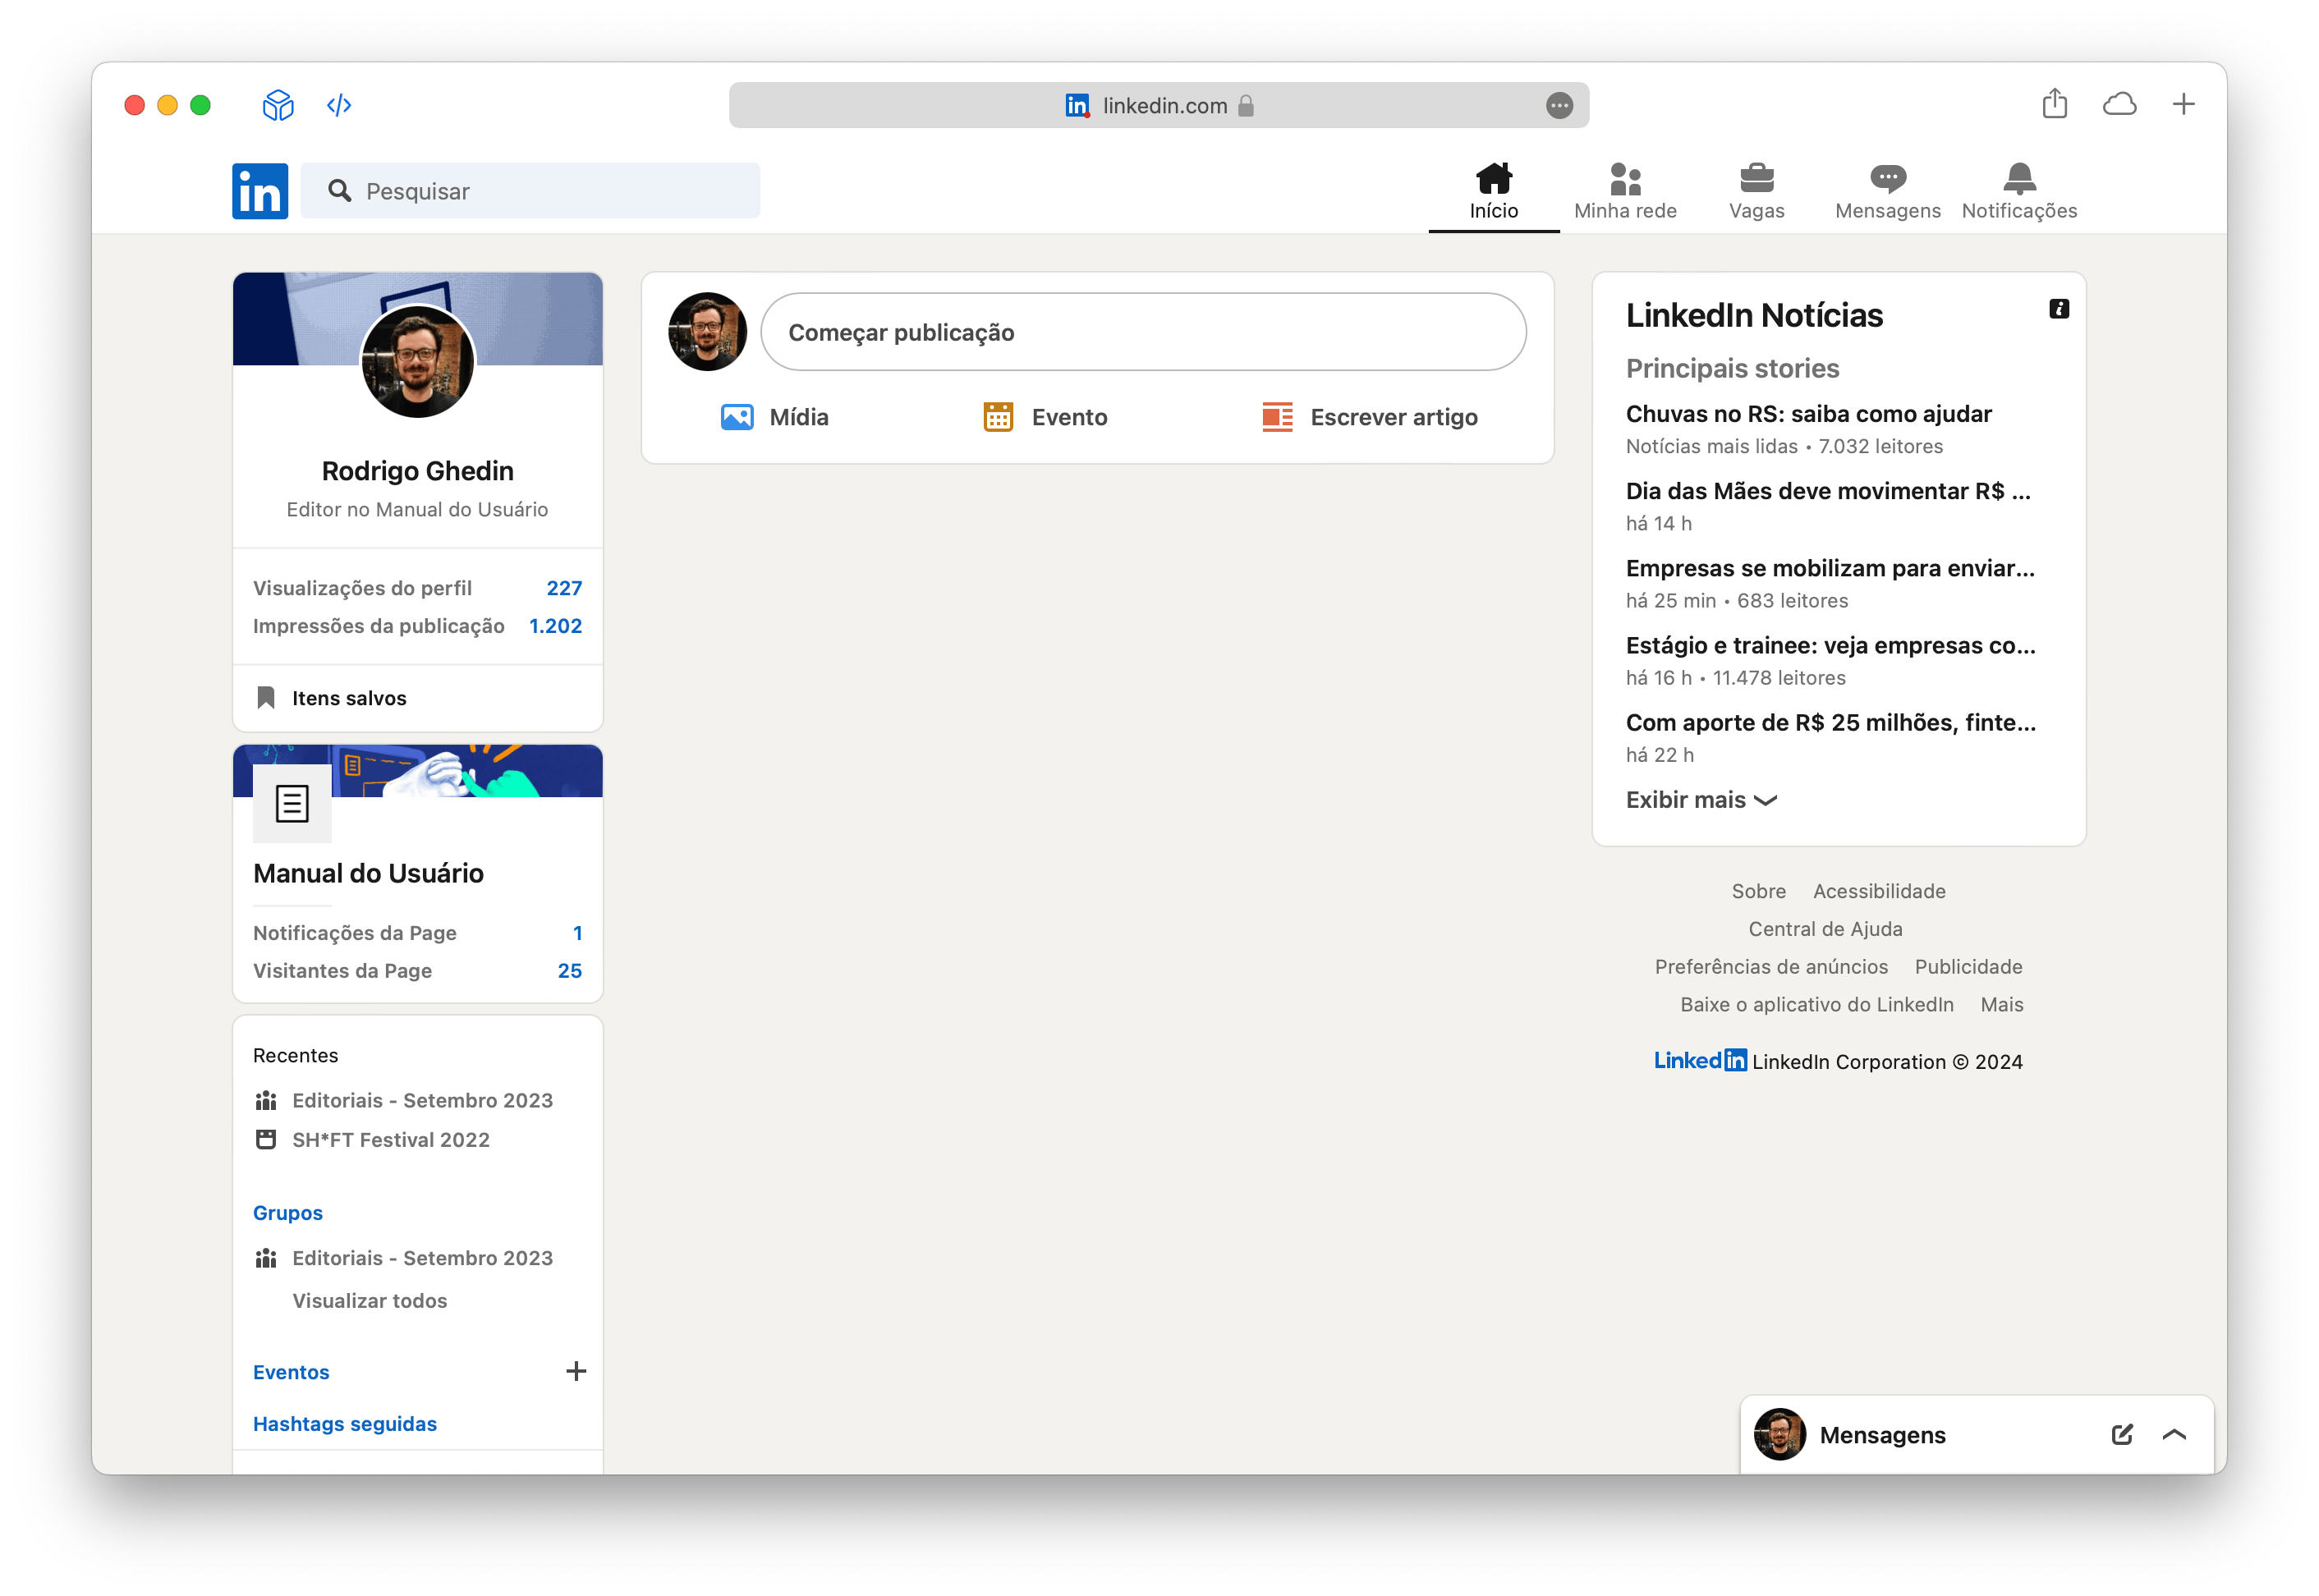This screenshot has height=1596, width=2319.
Task: Click the Começar publicação box
Action: click(x=1142, y=332)
